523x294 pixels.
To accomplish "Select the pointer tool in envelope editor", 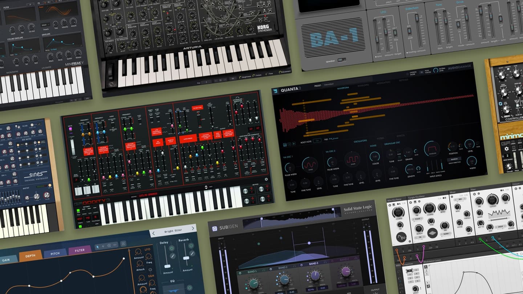I will (97, 247).
